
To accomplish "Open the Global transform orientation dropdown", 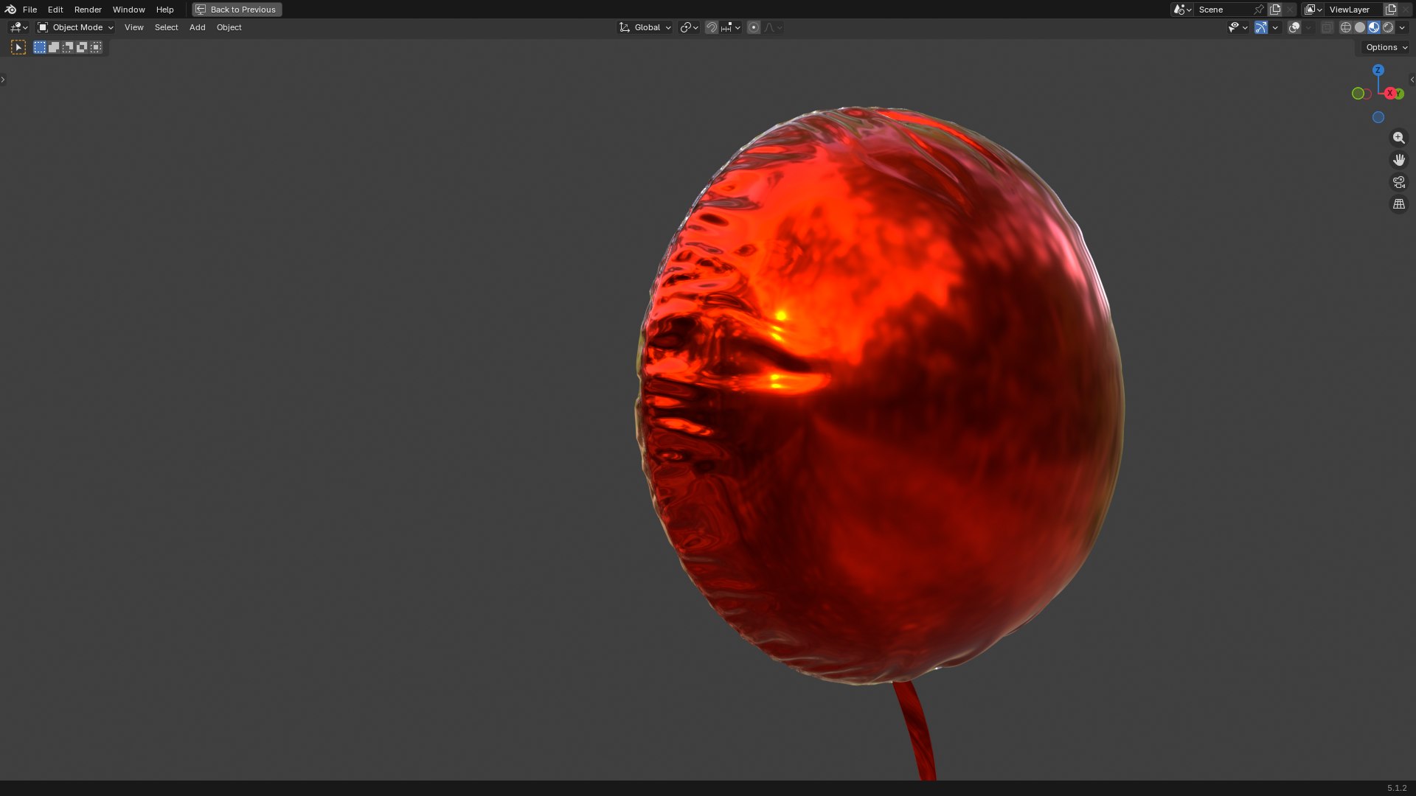I will tap(645, 27).
